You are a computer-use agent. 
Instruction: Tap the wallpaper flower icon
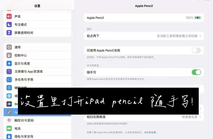coord(9,96)
